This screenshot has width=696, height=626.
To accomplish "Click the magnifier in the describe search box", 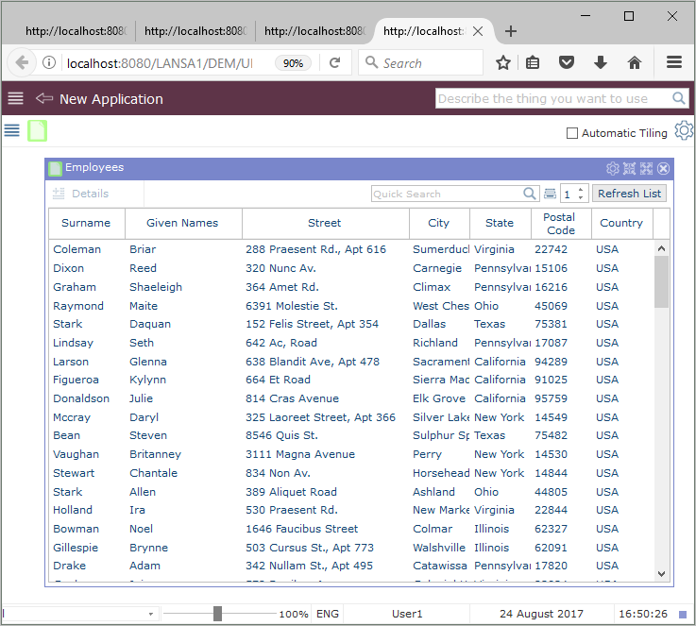I will [x=679, y=98].
